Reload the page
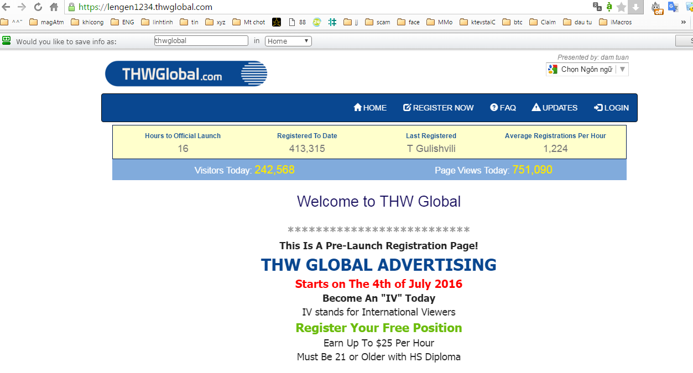 (x=38, y=7)
